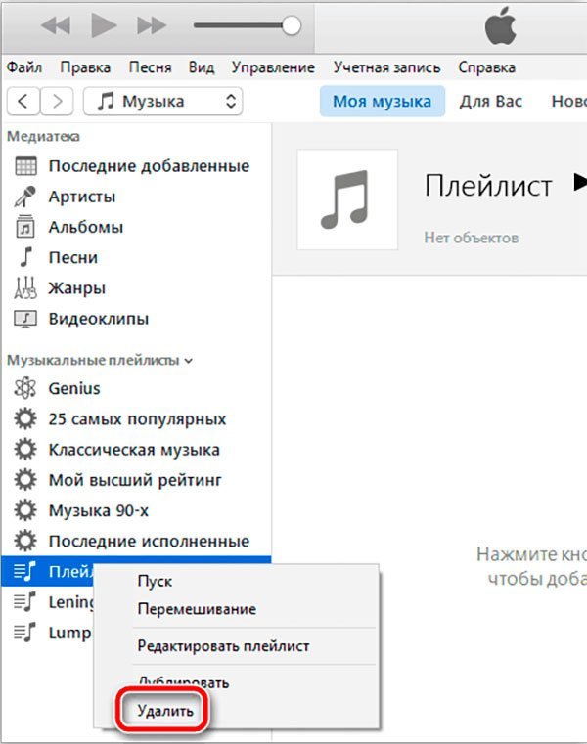Screen dimensions: 587x744
Task: Click the Последние добавленные grid icon
Action: [25, 166]
